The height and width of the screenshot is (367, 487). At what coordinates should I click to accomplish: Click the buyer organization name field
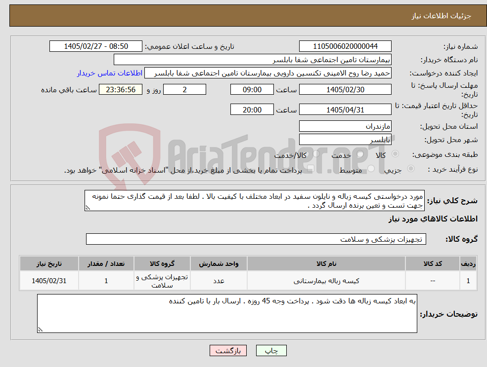pyautogui.click(x=253, y=60)
